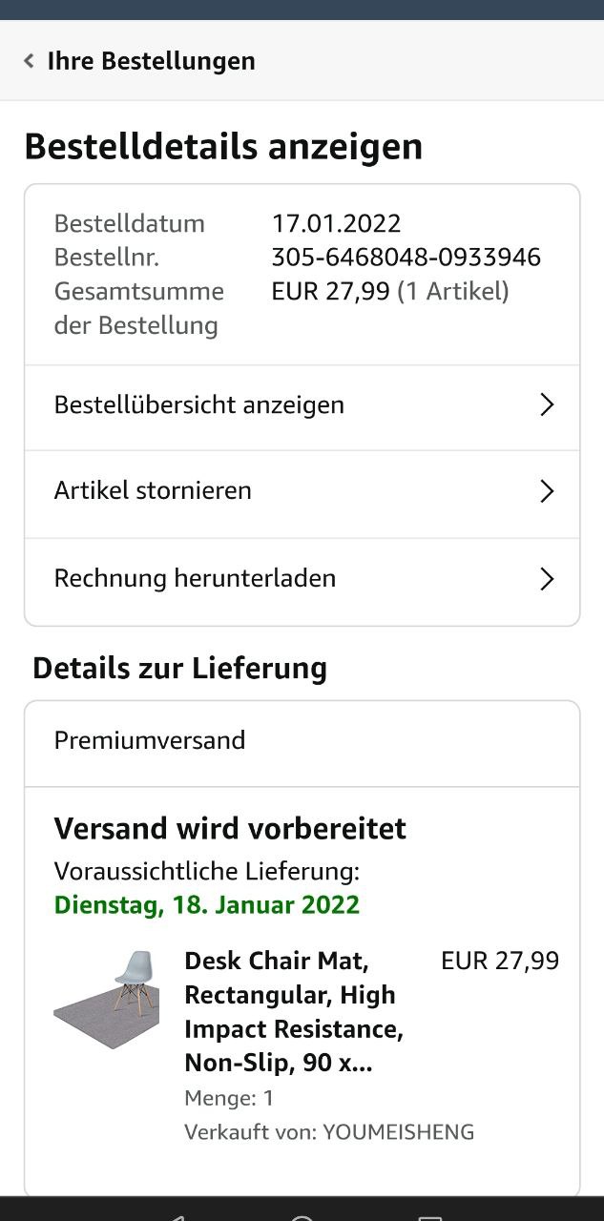Click the Bestelldetails anzeigen page heading
Viewport: 604px width, 1221px height.
click(x=223, y=147)
